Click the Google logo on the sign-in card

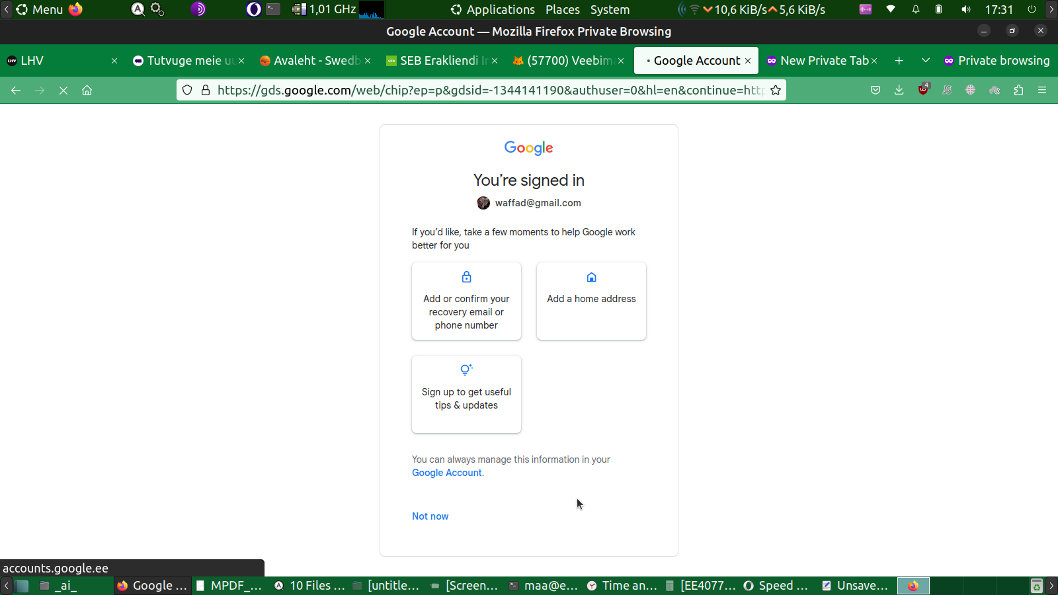pos(529,148)
